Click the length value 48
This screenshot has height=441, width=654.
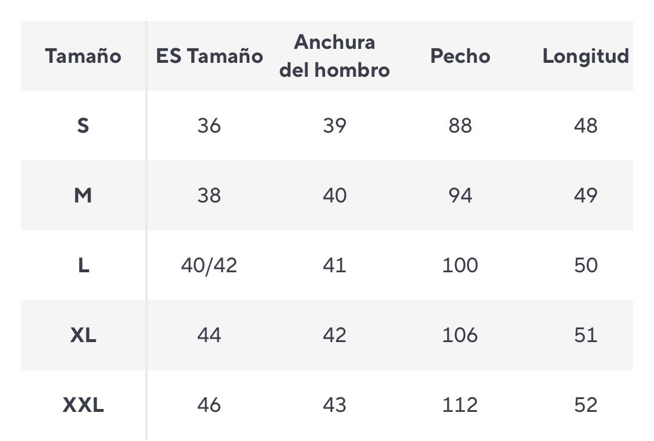[585, 126]
